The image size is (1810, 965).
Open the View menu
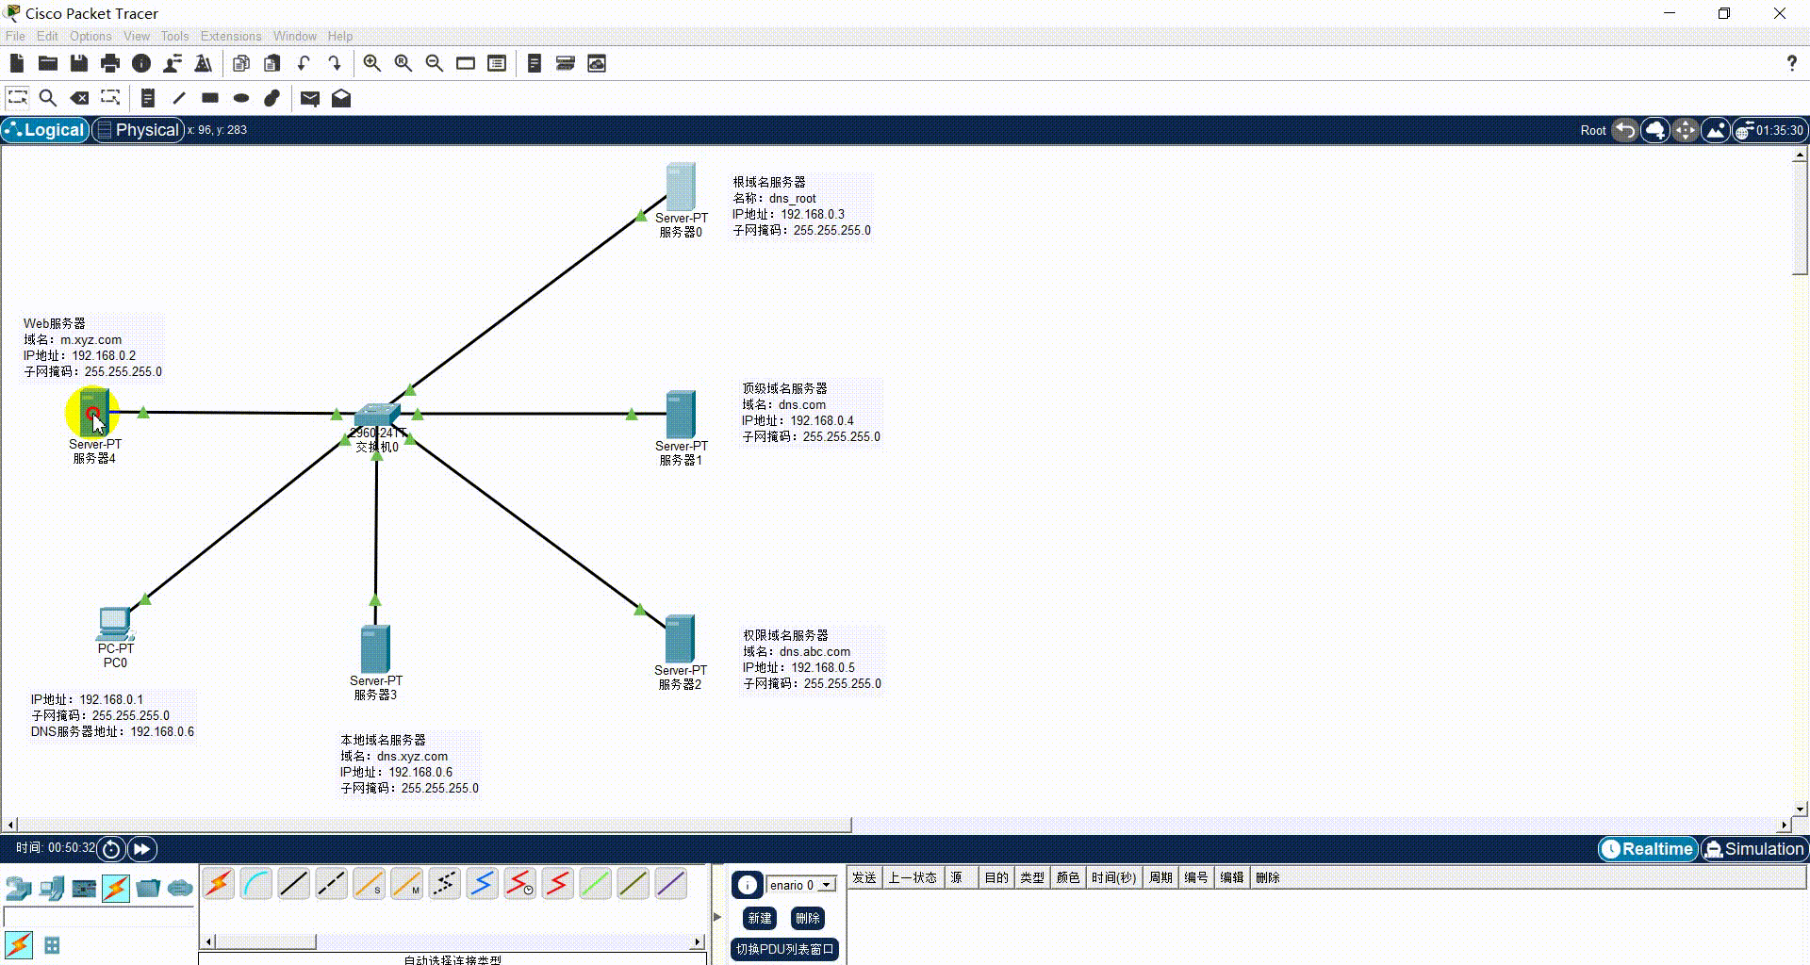(137, 36)
